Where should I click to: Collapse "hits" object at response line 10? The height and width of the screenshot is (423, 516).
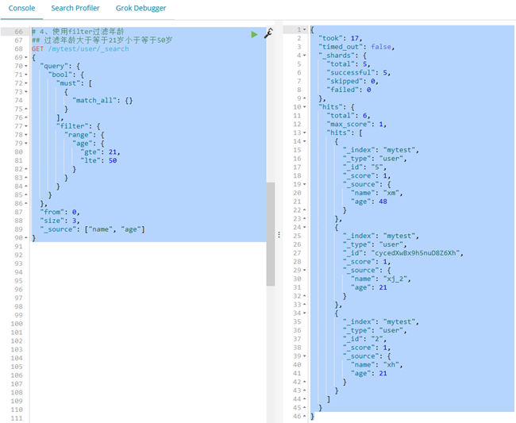coord(304,107)
